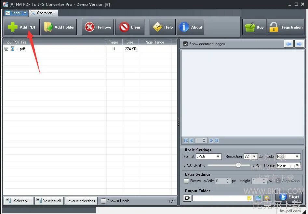Click the hourglass icon beside 1.pdf
Screen dimensions: 308x214
coord(13,49)
